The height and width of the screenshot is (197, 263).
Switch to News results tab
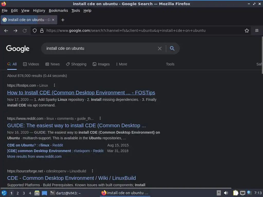point(52,64)
